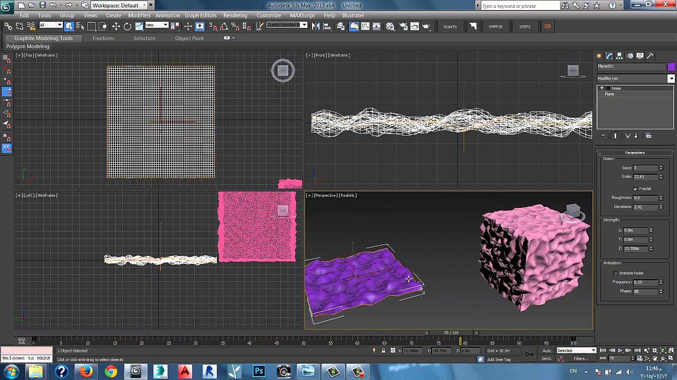
Task: Open the key filter Selected dropdown
Action: coord(576,350)
